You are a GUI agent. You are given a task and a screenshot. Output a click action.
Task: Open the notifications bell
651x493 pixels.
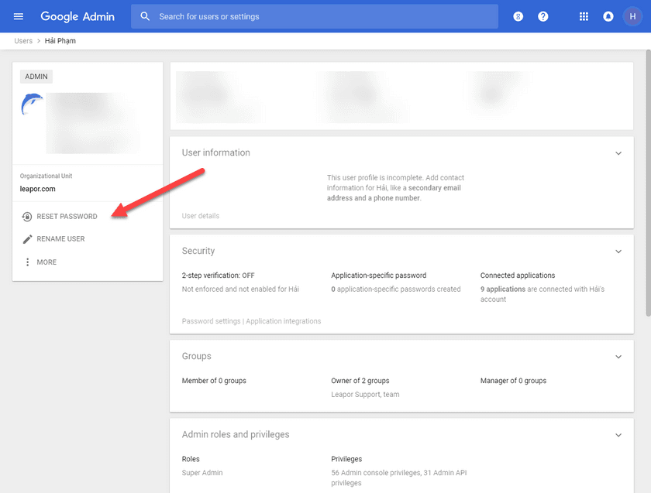(x=608, y=16)
